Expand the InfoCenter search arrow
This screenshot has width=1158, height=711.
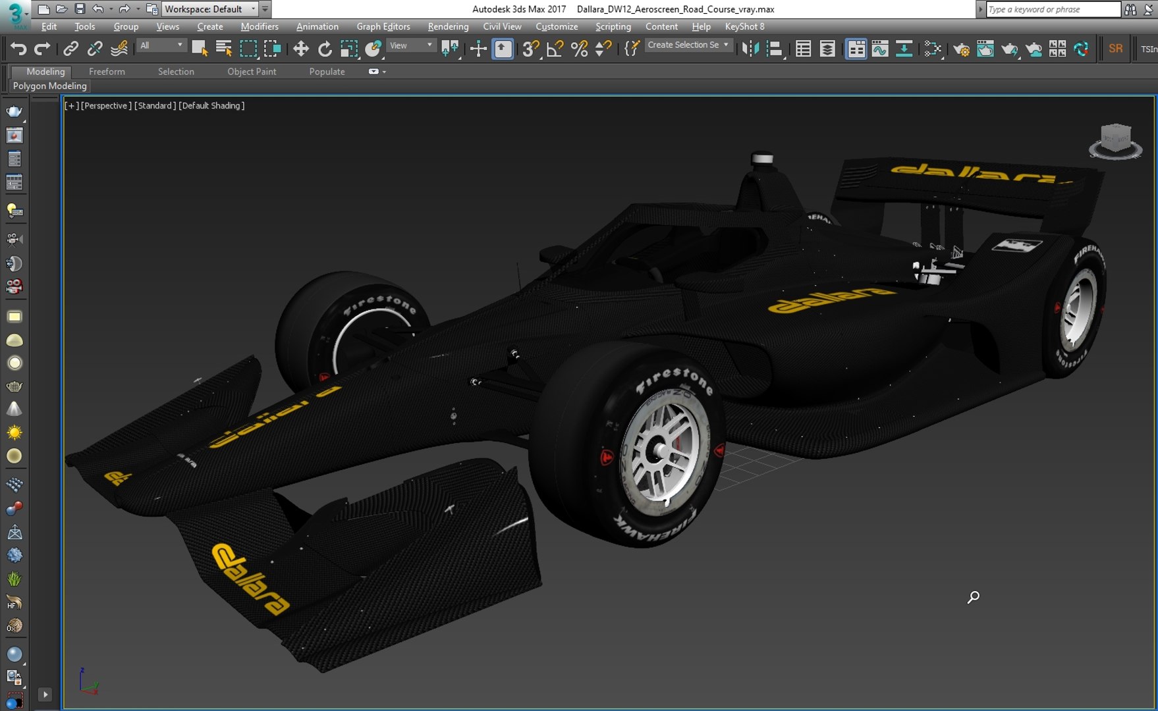[980, 9]
